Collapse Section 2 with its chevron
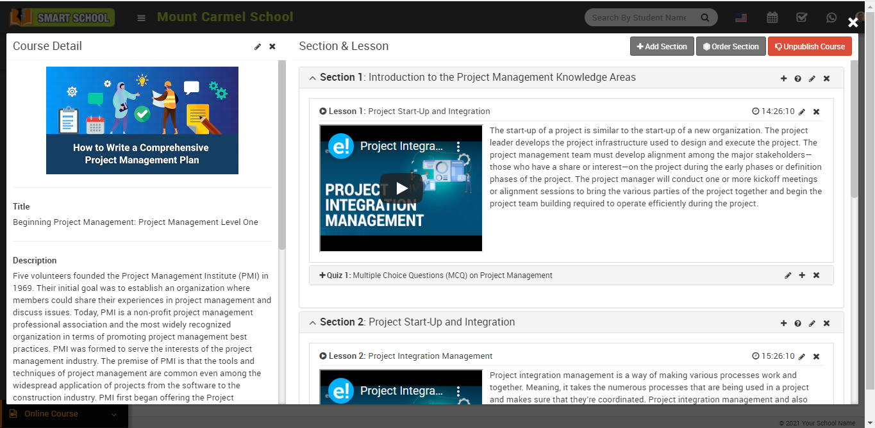Screen dimensions: 875x428 [312, 322]
